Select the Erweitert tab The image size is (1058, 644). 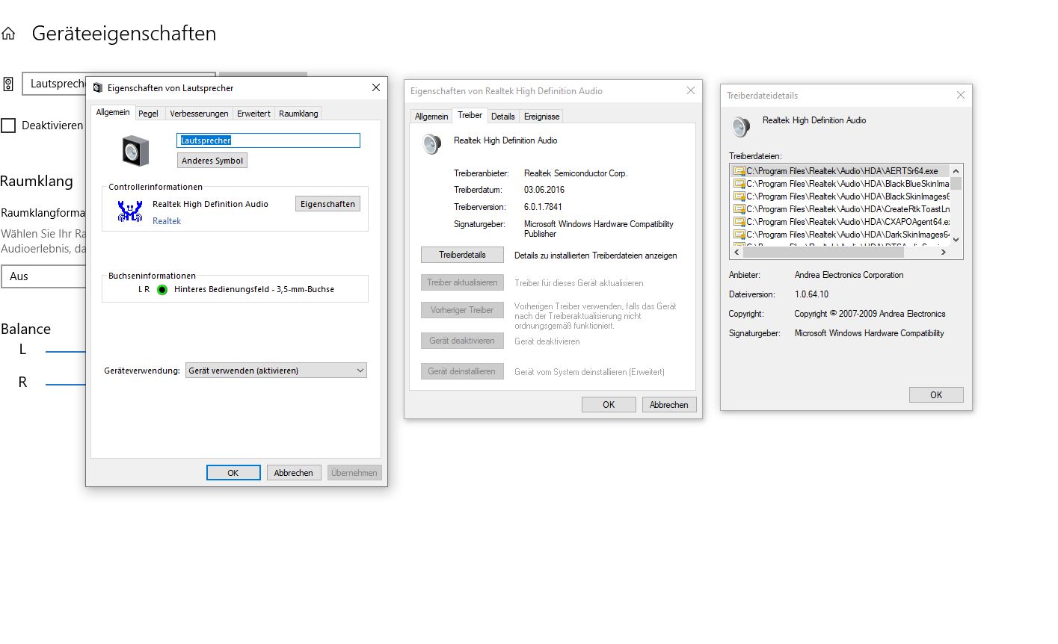click(x=253, y=114)
